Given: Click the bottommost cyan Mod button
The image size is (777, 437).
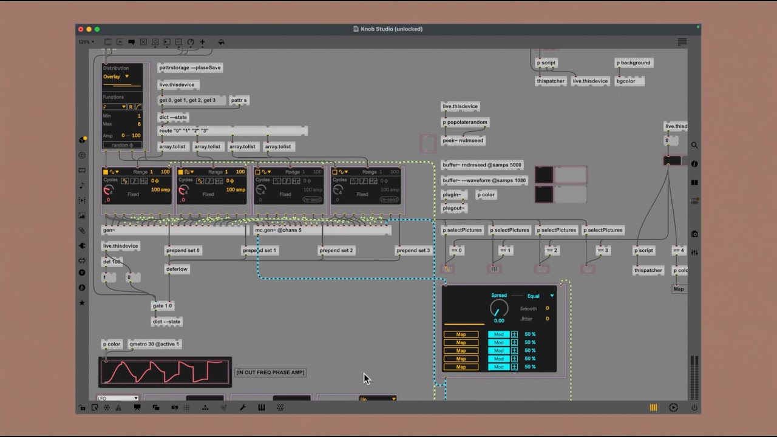Looking at the screenshot, I should (498, 367).
